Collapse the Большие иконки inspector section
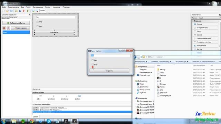The height and width of the screenshot is (124, 221). click(82, 92)
